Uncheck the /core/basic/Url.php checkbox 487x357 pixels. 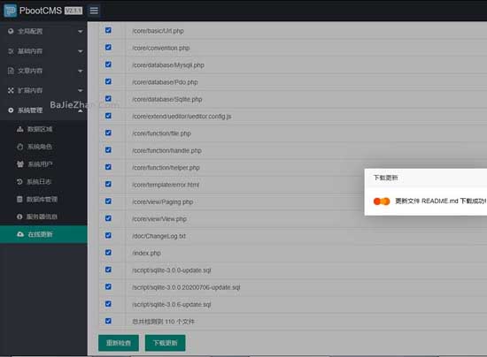point(108,30)
